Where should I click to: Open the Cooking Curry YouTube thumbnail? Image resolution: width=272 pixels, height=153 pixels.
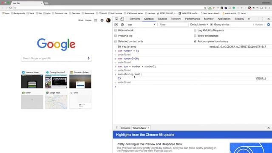point(56,79)
